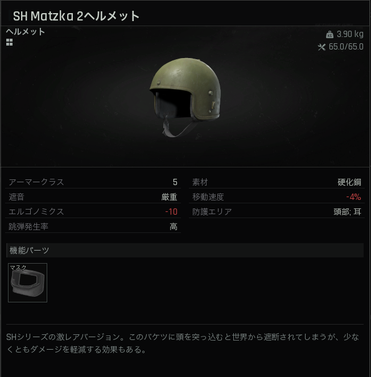Click the 高 ricochet chance value

pos(174,227)
